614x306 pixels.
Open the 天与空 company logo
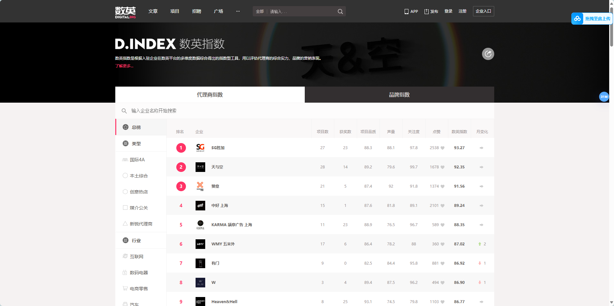pyautogui.click(x=200, y=167)
